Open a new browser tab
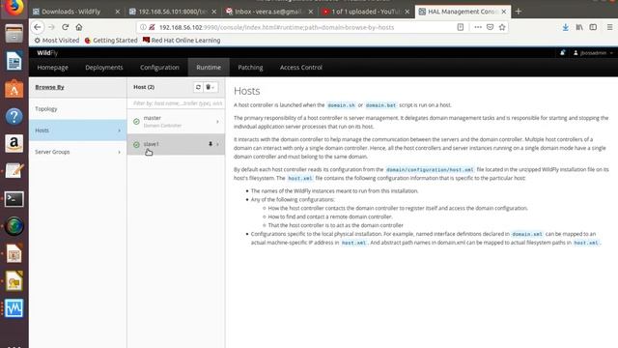Viewport: 618px width, 348px height. pos(519,12)
